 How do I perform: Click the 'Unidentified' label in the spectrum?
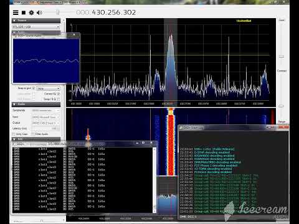(x=244, y=21)
